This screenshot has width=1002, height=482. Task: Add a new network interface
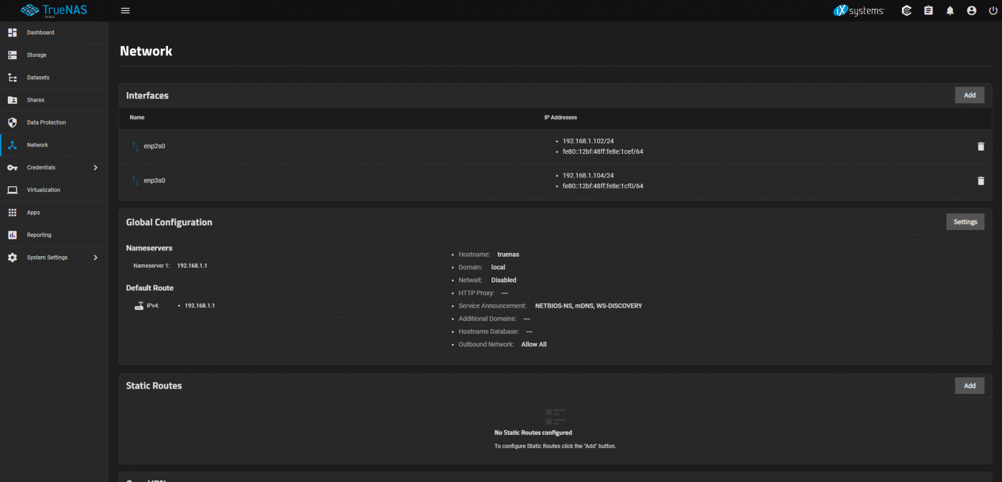pos(970,95)
